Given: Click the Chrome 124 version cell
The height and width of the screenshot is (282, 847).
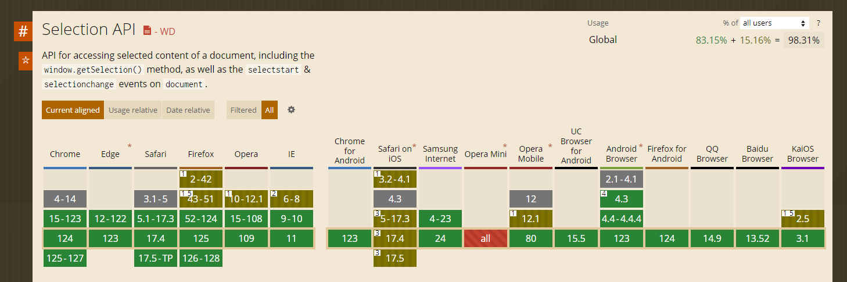Looking at the screenshot, I should click(x=65, y=238).
